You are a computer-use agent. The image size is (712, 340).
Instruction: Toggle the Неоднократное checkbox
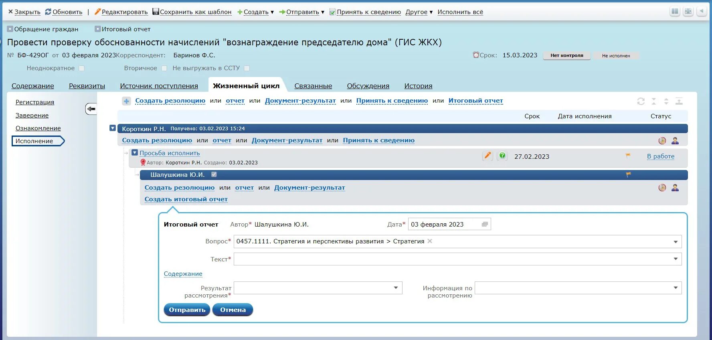81,68
